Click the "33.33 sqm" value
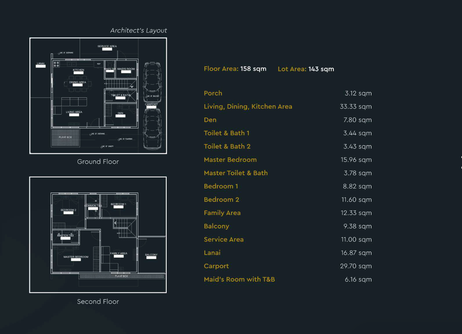462x334 pixels. coord(356,106)
